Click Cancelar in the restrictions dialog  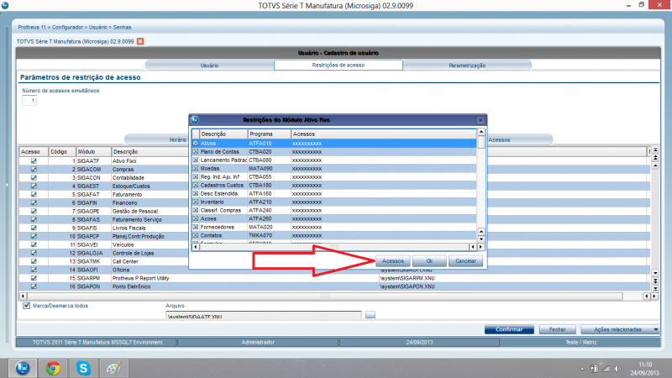(x=465, y=260)
